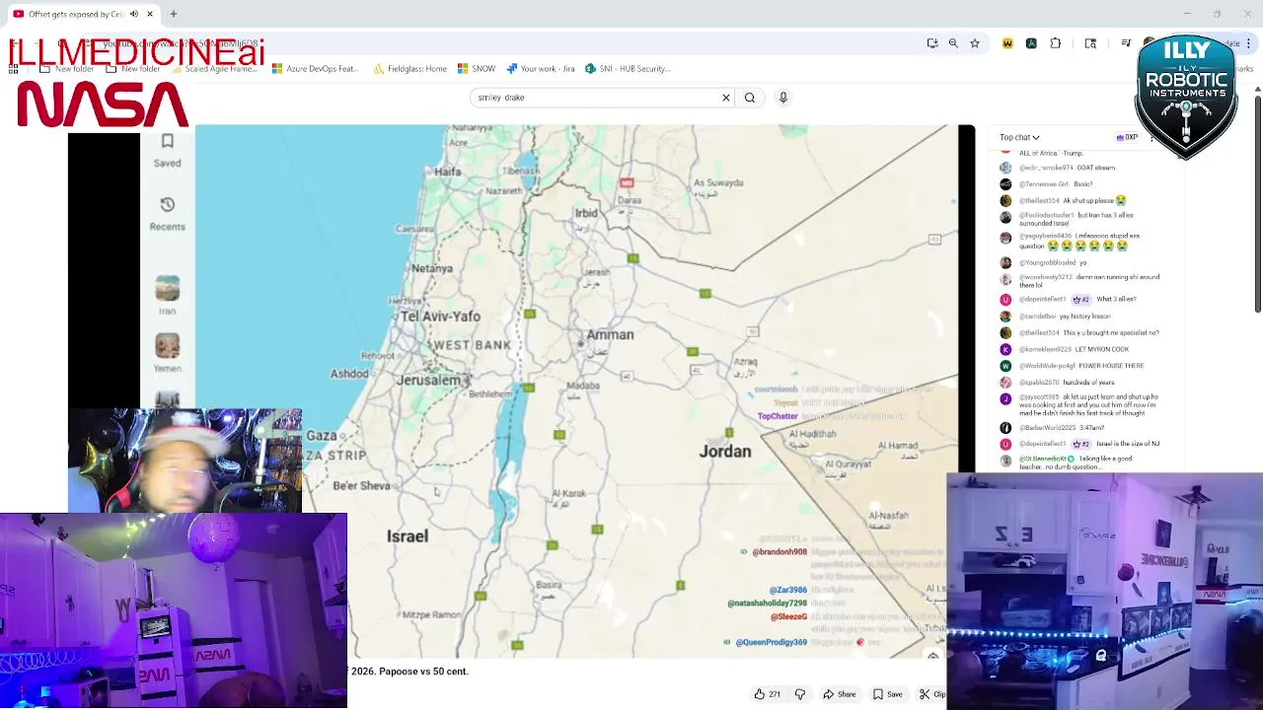Save the video to a playlist

pyautogui.click(x=887, y=694)
